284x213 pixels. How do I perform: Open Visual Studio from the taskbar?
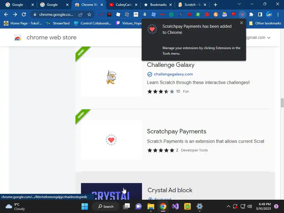pyautogui.click(x=175, y=206)
